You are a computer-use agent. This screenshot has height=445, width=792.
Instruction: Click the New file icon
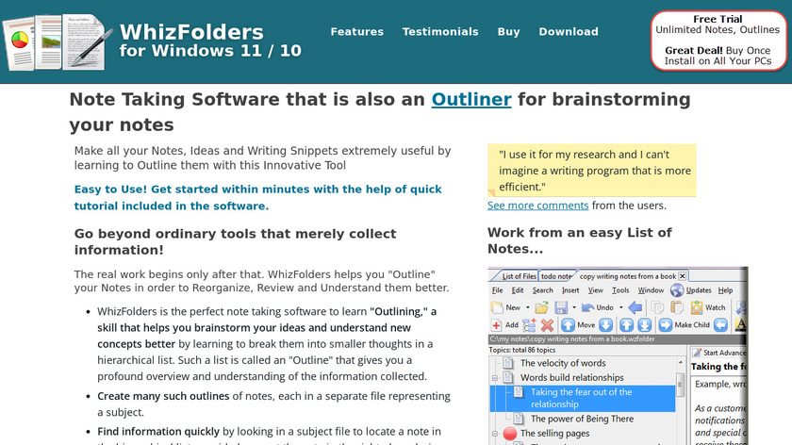pyautogui.click(x=497, y=307)
